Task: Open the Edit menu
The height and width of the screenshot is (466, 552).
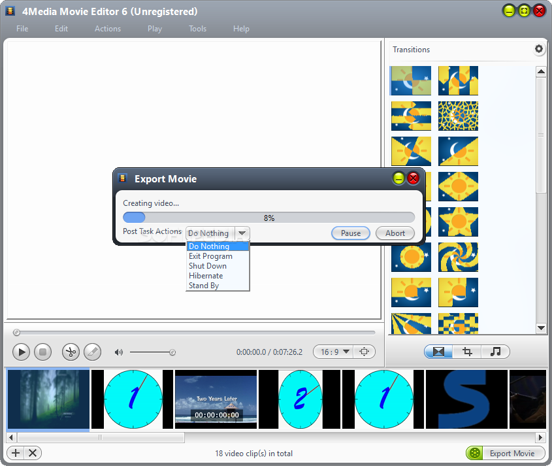Action: tap(61, 29)
